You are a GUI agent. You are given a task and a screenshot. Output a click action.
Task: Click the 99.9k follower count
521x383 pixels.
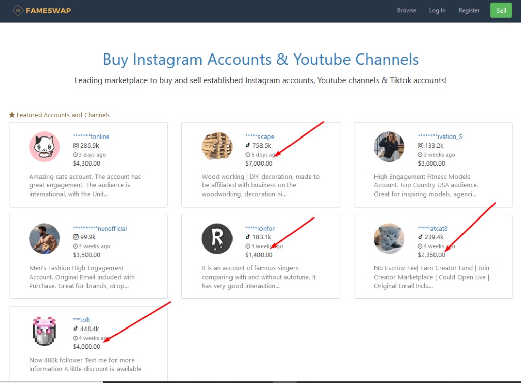point(88,237)
